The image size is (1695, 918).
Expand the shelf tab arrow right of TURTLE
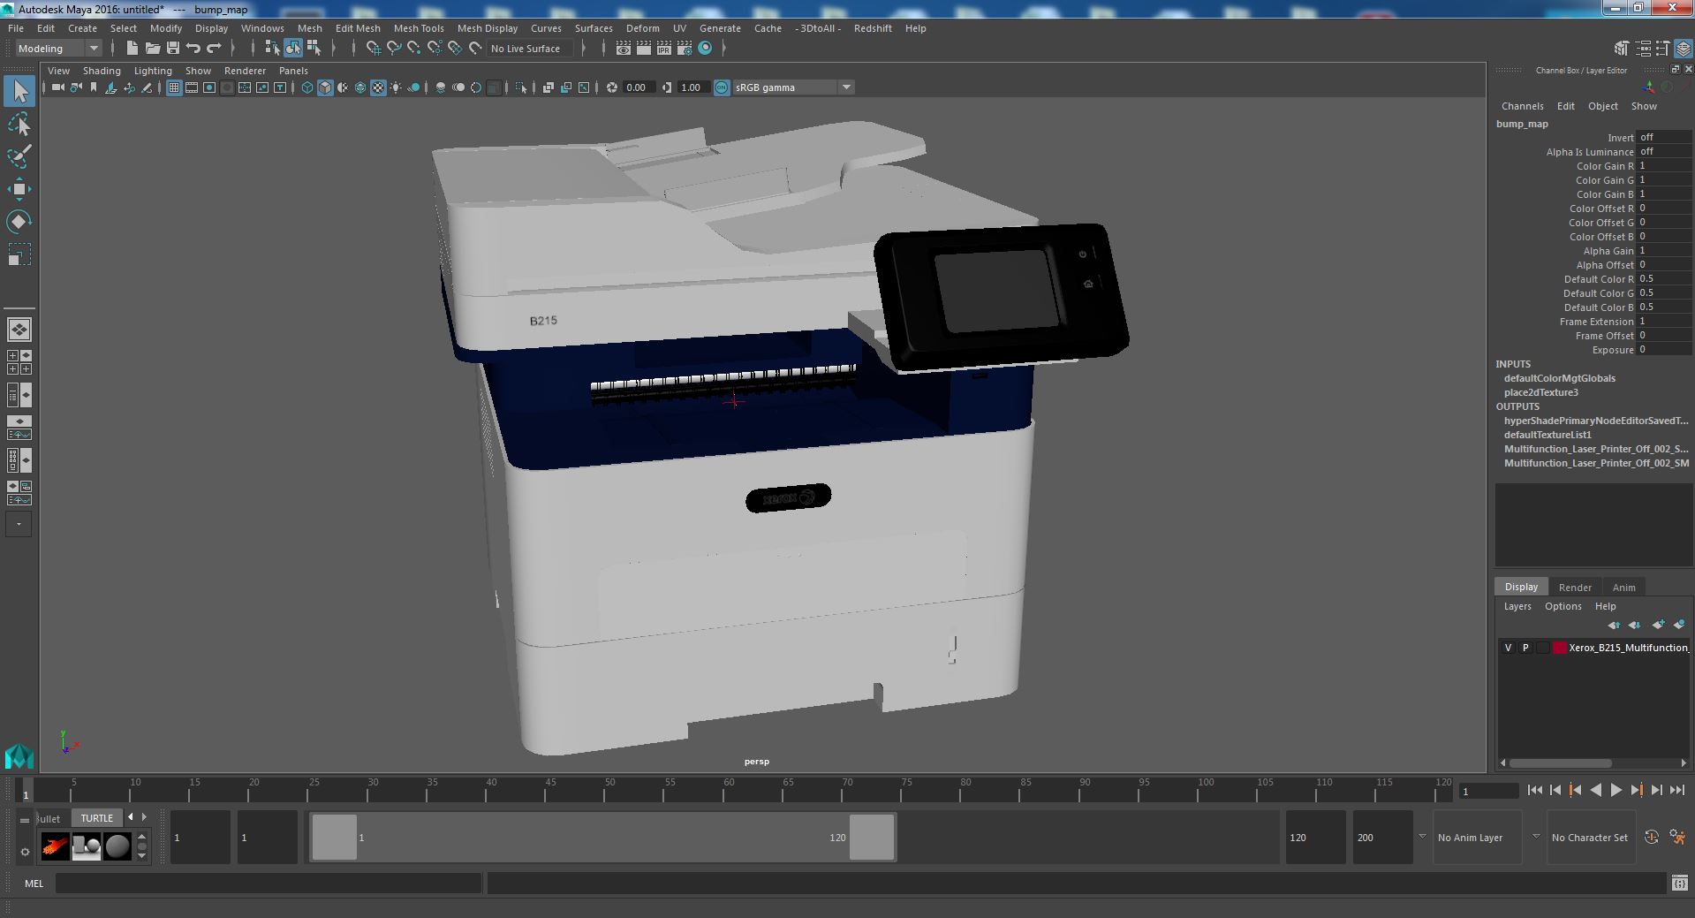[x=144, y=817]
